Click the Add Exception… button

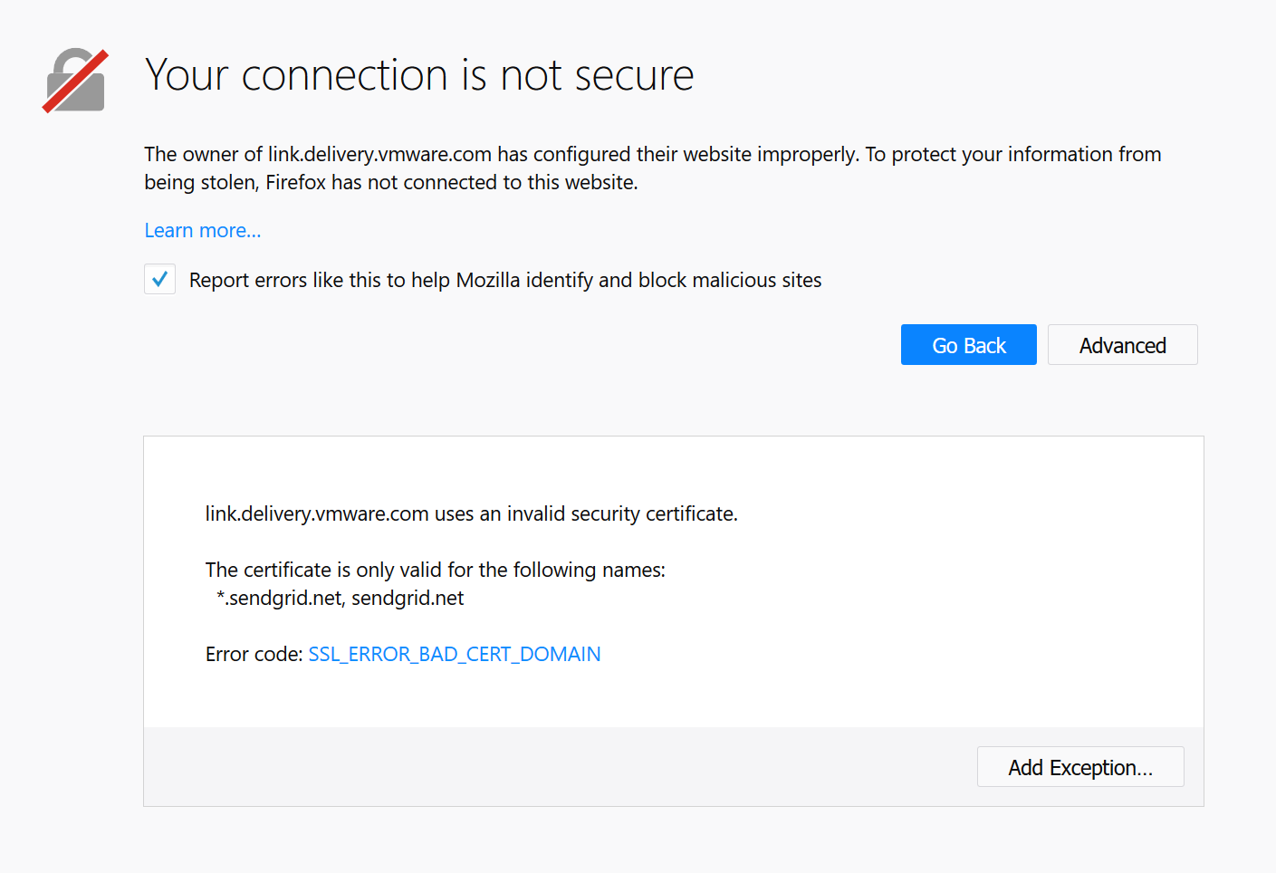pyautogui.click(x=1079, y=767)
